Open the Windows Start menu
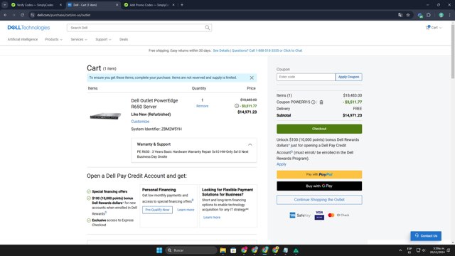455x256 pixels. coord(159,250)
